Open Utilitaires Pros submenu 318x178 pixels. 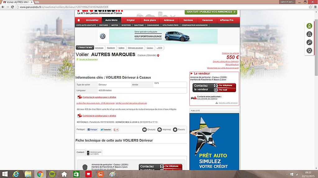(x=170, y=25)
